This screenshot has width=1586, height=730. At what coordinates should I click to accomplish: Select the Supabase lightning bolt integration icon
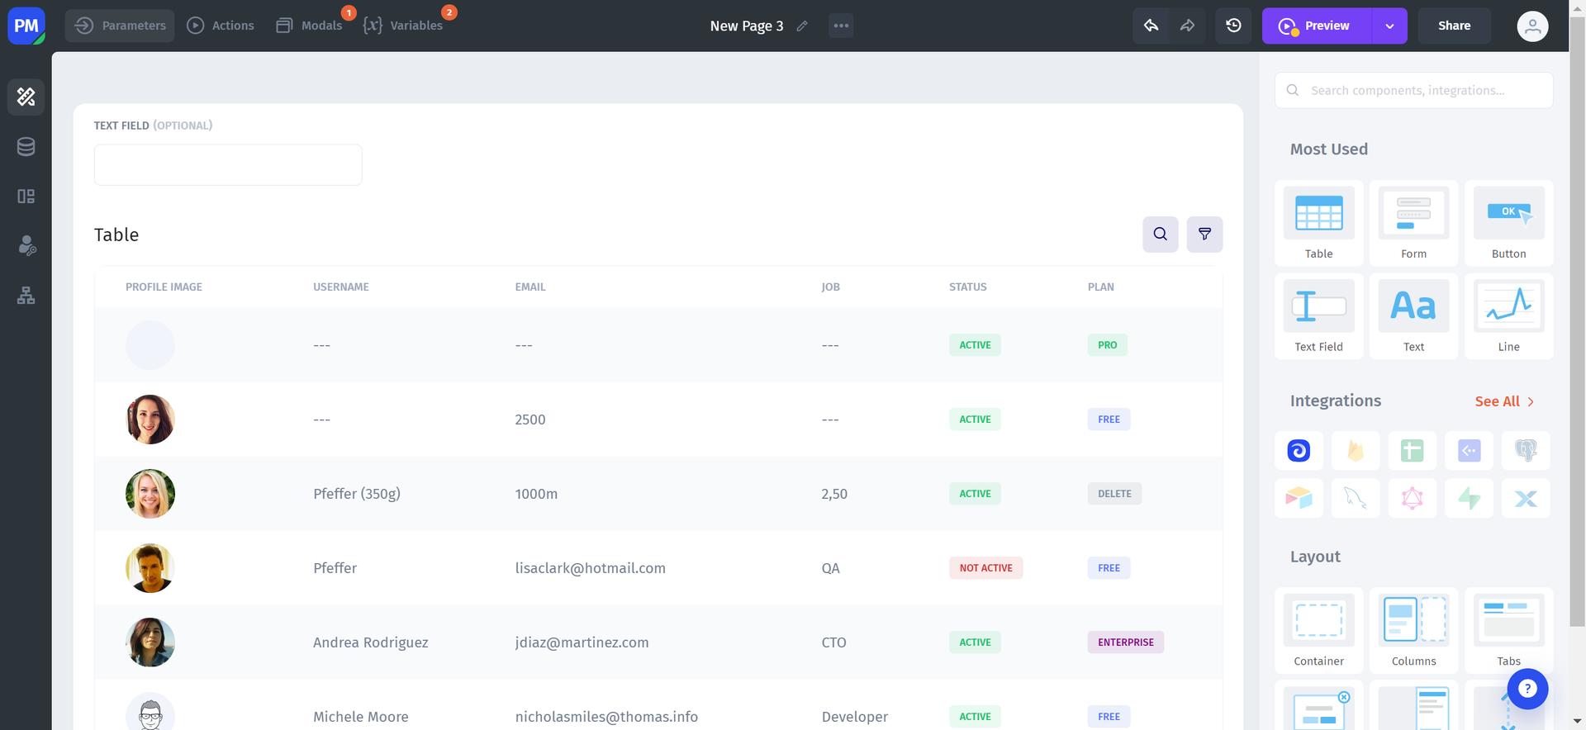pyautogui.click(x=1469, y=499)
